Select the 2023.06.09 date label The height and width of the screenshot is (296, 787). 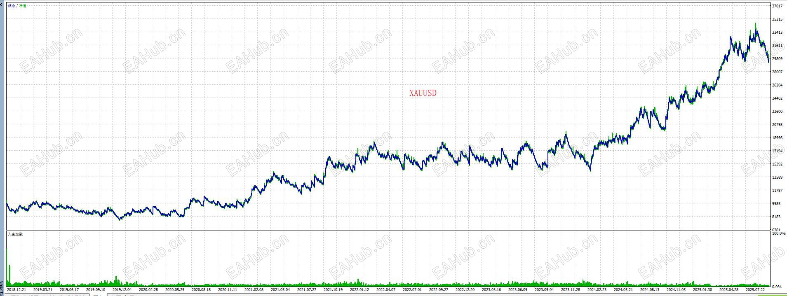tap(518, 290)
